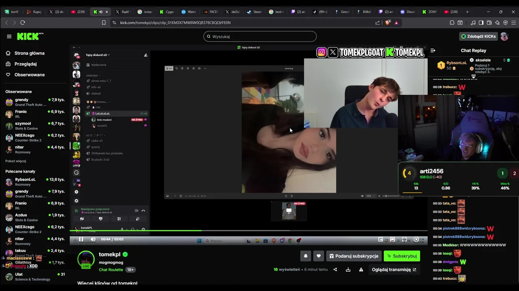Click 'Modkker' username at 00:35 in chat

point(450,245)
